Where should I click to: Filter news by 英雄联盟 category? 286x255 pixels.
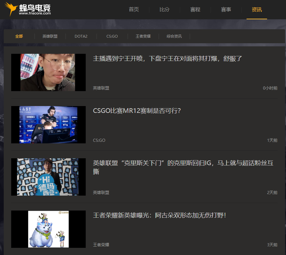(50, 36)
